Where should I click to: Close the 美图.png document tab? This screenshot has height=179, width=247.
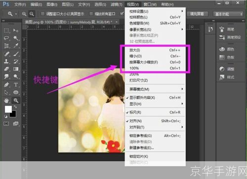[117, 22]
